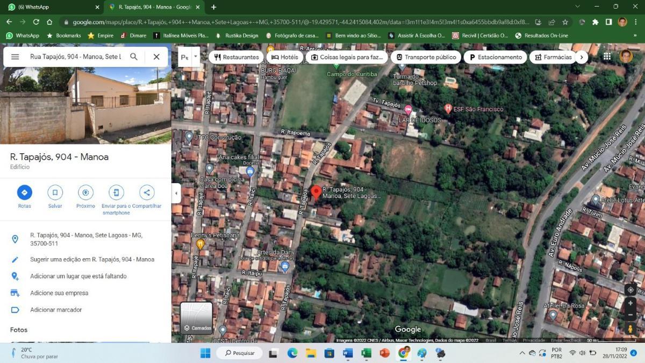Click the Rua Tapajós search input field
This screenshot has height=363, width=645.
click(x=75, y=56)
